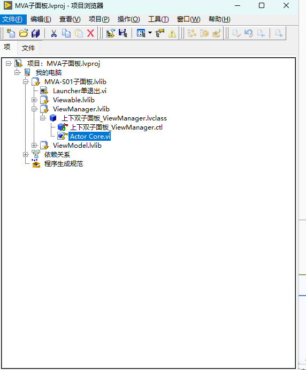This screenshot has width=306, height=370.
Task: Select the Launcher单退出.vi item
Action: pos(80,91)
